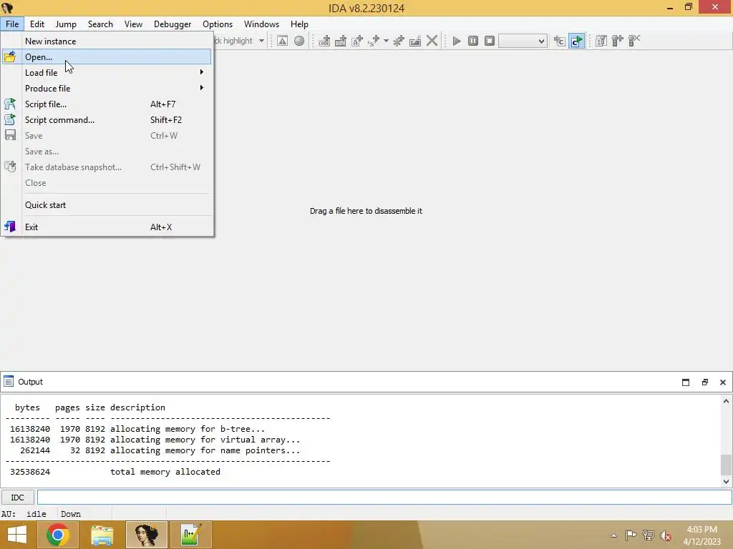The height and width of the screenshot is (549, 733).
Task: Click the create struct 's' plus icon
Action: (374, 41)
